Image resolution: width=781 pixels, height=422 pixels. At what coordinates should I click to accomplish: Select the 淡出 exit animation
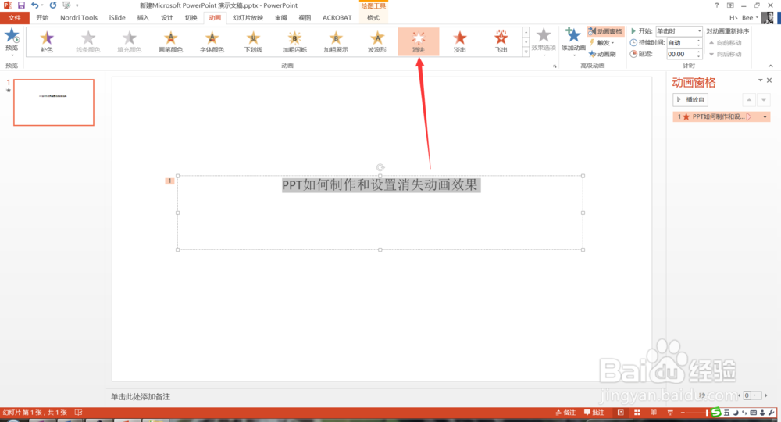coord(460,41)
